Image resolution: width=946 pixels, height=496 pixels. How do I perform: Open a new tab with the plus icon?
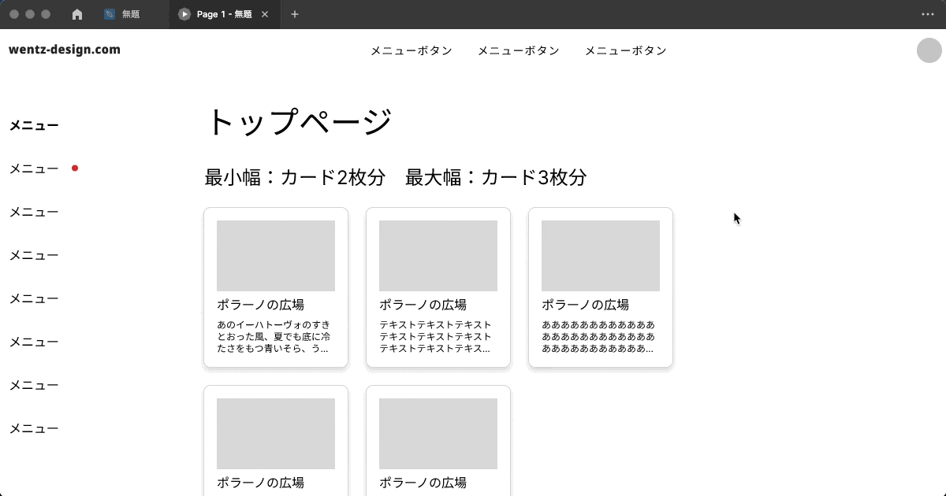click(x=295, y=13)
